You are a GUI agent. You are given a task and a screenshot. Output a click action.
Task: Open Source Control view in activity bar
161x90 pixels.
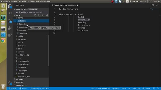[10, 21]
